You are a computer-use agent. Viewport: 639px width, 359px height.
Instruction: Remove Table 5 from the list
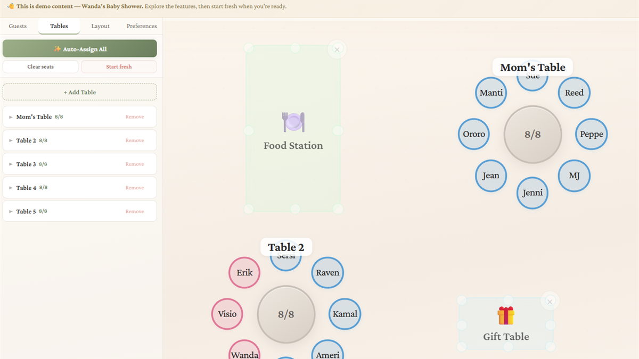[x=135, y=212]
